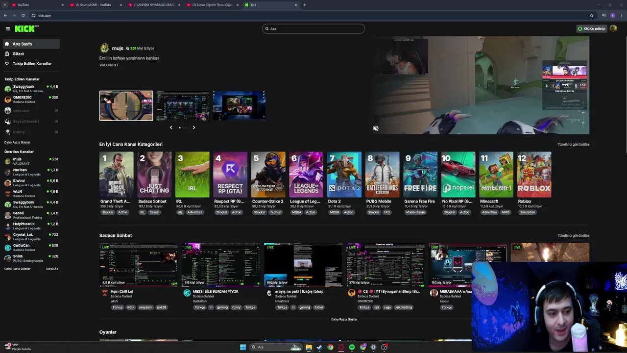Click the Shooter tag under Grand Theft Auto

pos(108,212)
